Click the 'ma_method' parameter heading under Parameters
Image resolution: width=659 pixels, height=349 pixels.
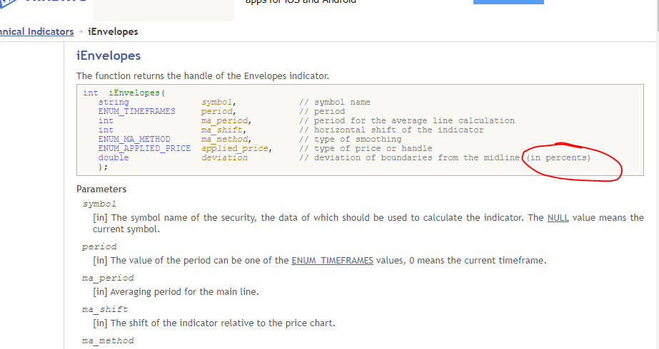[108, 340]
